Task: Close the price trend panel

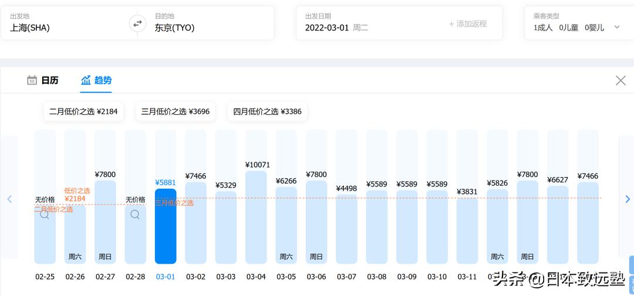Action: click(x=620, y=81)
